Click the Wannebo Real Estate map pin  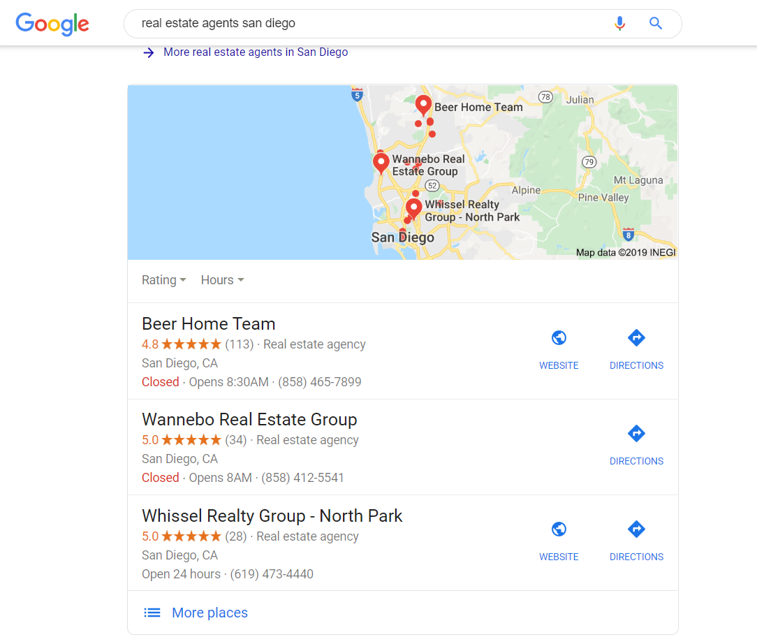point(381,163)
